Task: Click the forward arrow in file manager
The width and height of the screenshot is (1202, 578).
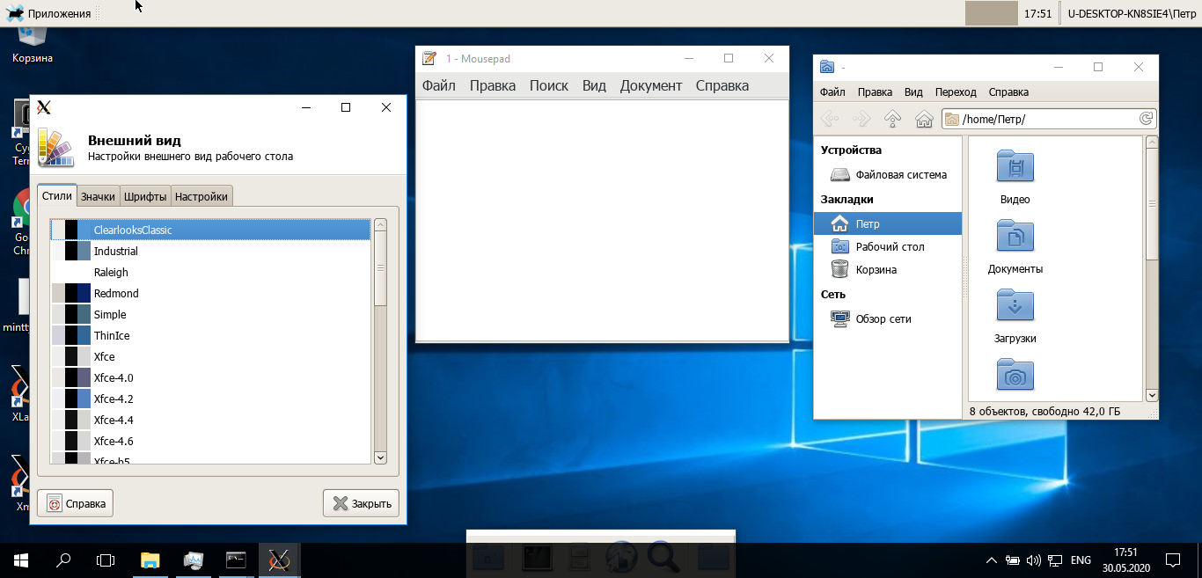Action: pos(861,119)
